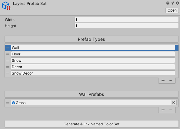180x129 pixels.
Task: Click the Width input field
Action: tap(127, 19)
